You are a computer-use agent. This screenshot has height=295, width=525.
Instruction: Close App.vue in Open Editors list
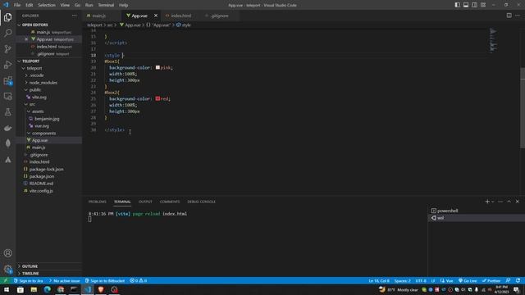26,39
